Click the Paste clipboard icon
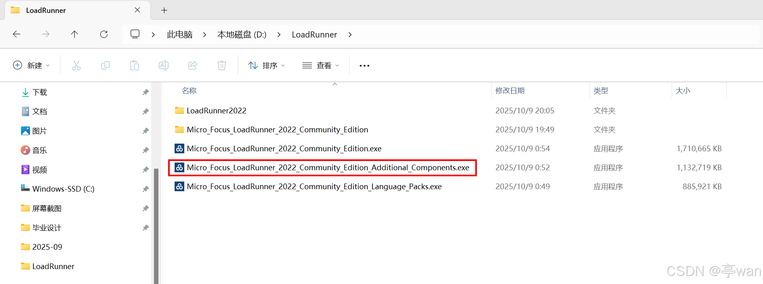763x284 pixels. click(135, 65)
